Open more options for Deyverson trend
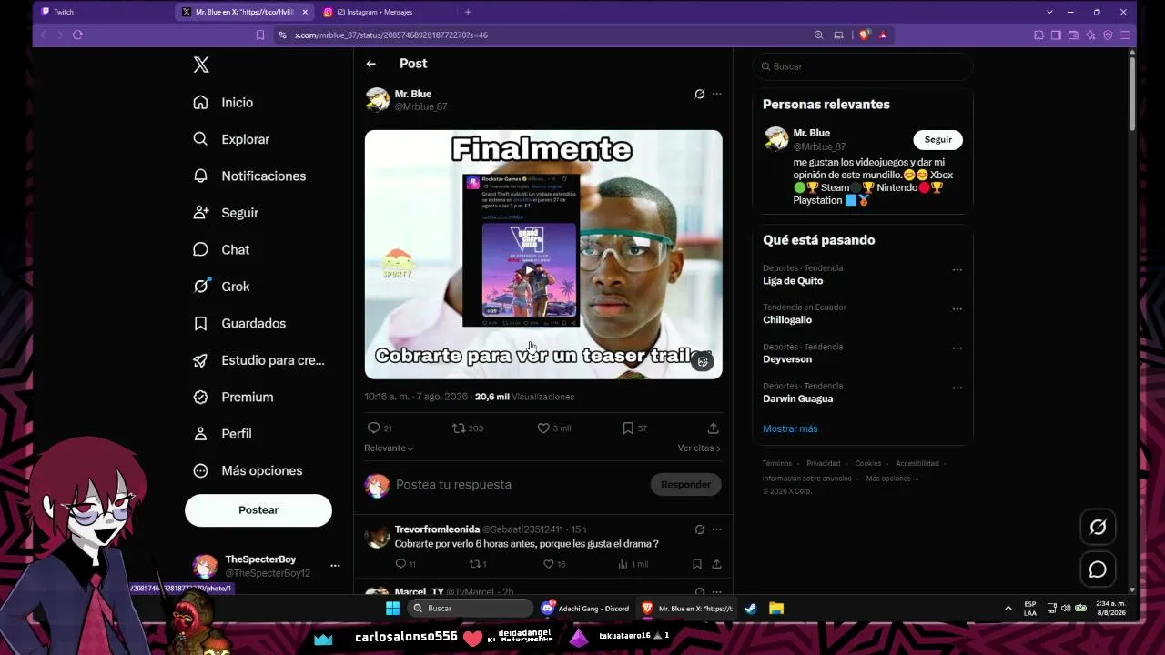This screenshot has width=1165, height=655. (x=957, y=348)
